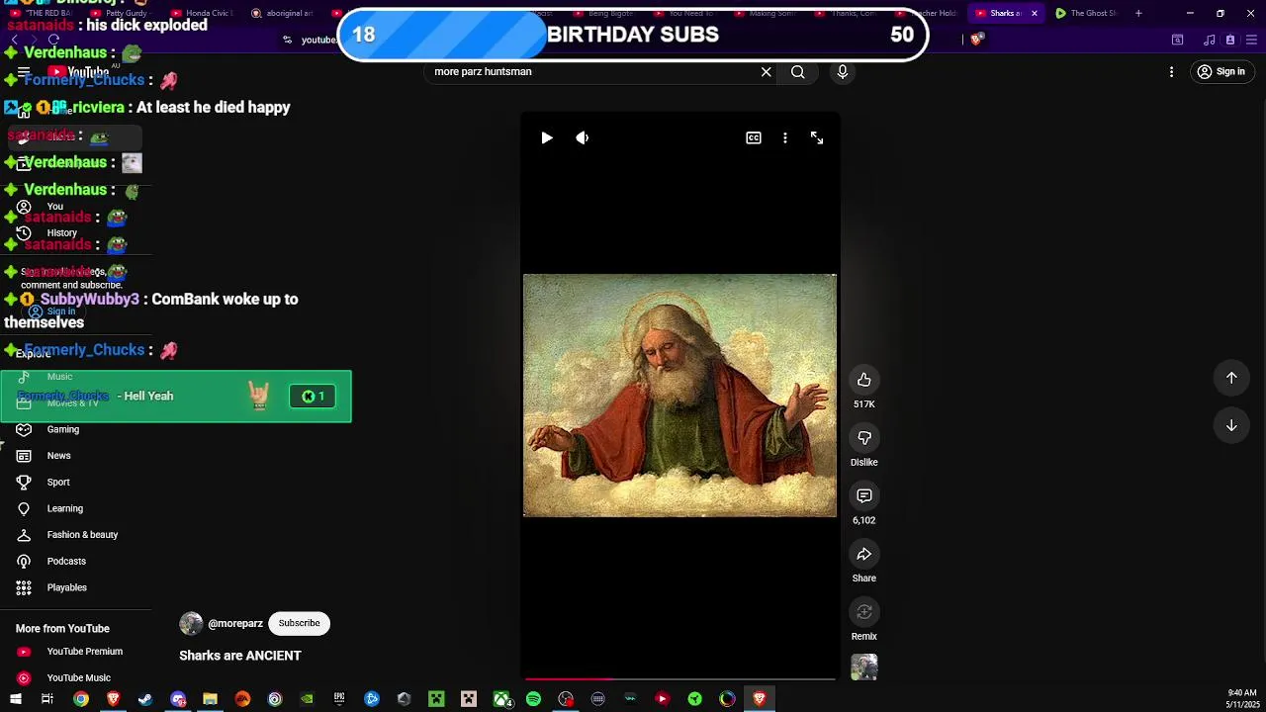
Task: Mute the Shorts video volume
Action: (583, 138)
